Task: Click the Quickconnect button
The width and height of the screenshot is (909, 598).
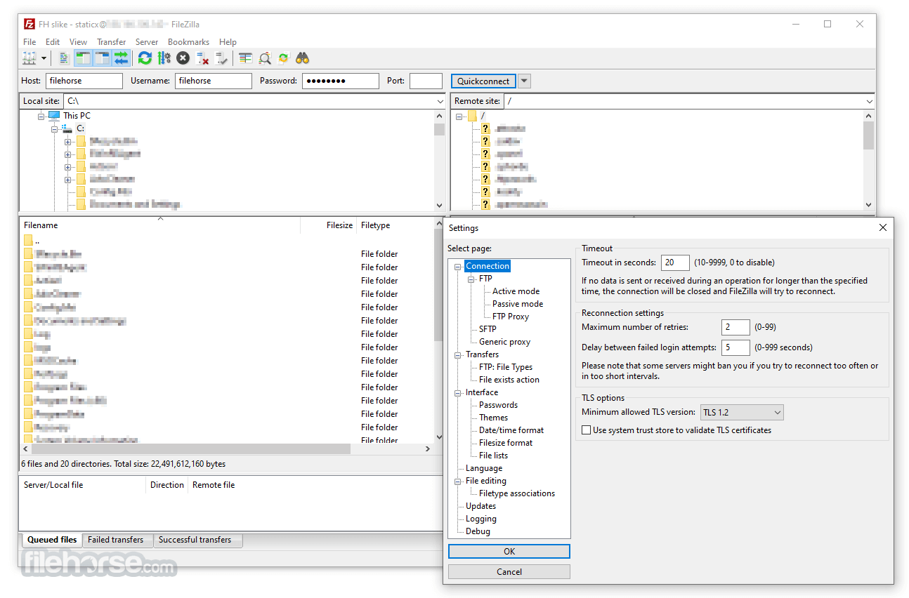Action: [483, 81]
